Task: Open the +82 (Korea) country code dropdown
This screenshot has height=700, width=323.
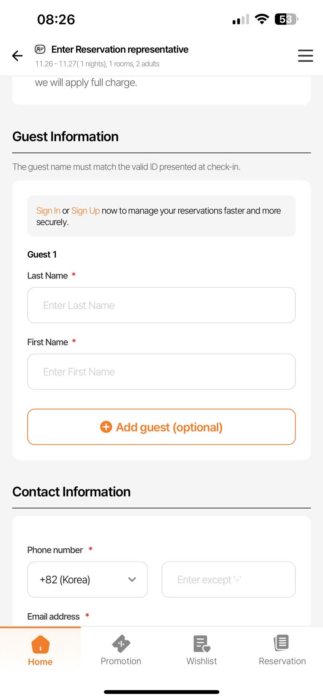Action: click(x=87, y=580)
